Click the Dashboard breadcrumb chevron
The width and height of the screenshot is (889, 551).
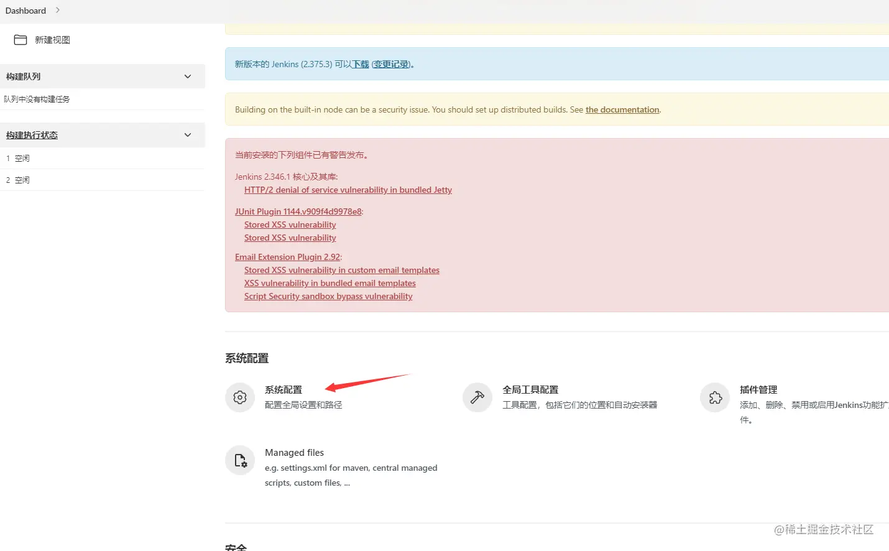[58, 10]
